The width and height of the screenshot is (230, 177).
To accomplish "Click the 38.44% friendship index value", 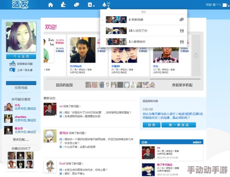I will pyautogui.click(x=60, y=48).
